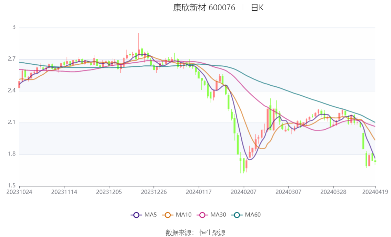Click the x-axis date 20231024
The width and height of the screenshot is (391, 237).
[x=19, y=192]
